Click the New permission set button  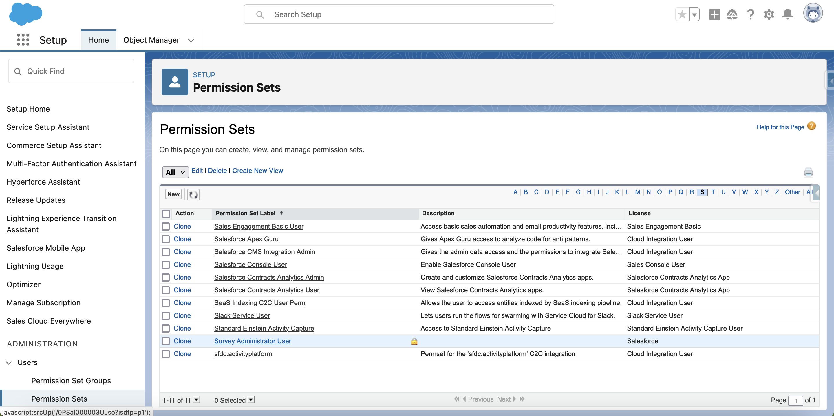pos(173,194)
